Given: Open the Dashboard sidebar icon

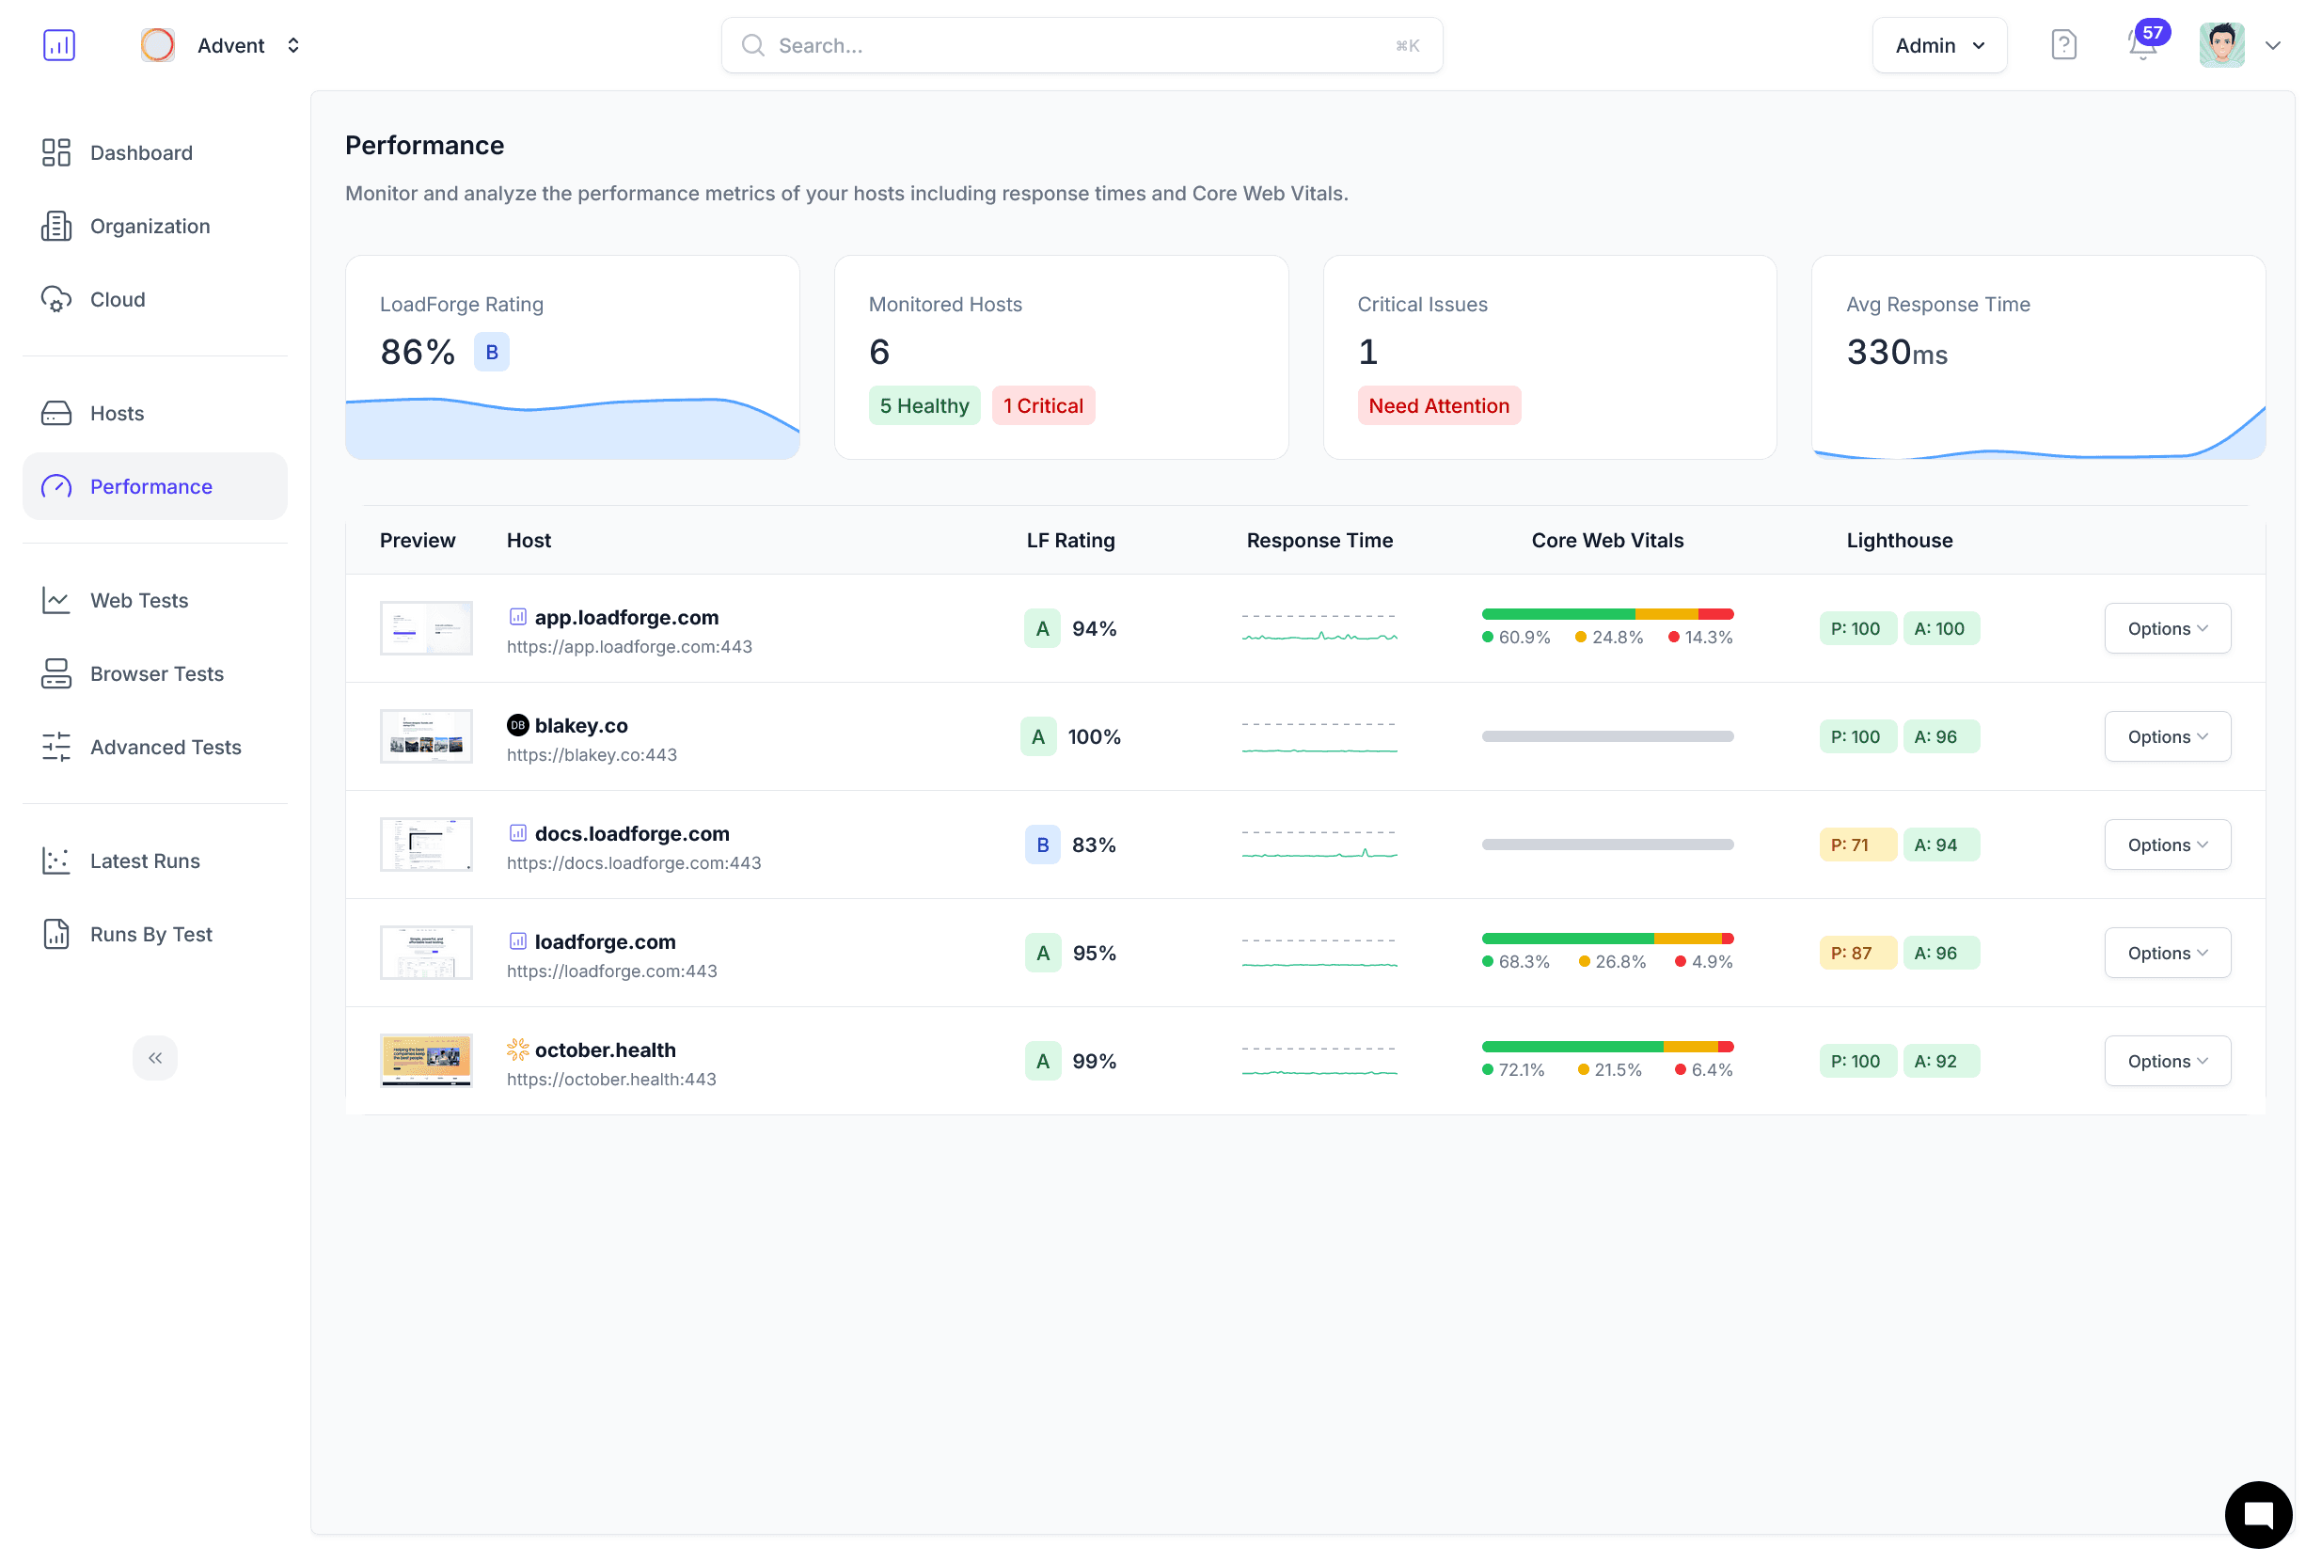Looking at the screenshot, I should [56, 151].
